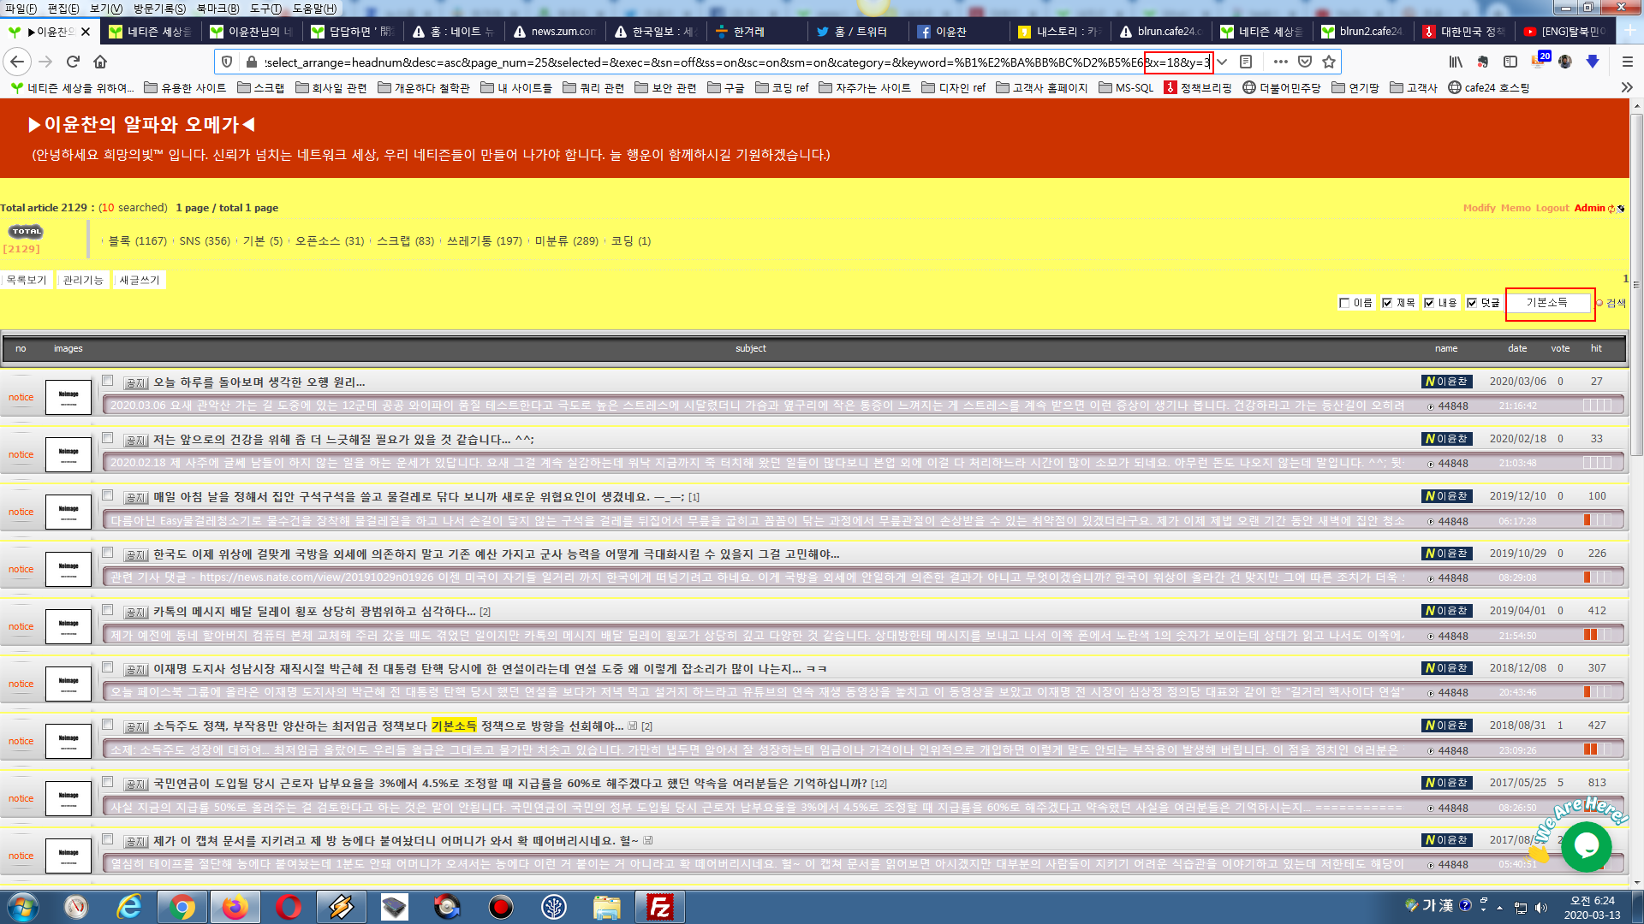Open the blue download arrow extension
The width and height of the screenshot is (1644, 924).
click(1593, 62)
